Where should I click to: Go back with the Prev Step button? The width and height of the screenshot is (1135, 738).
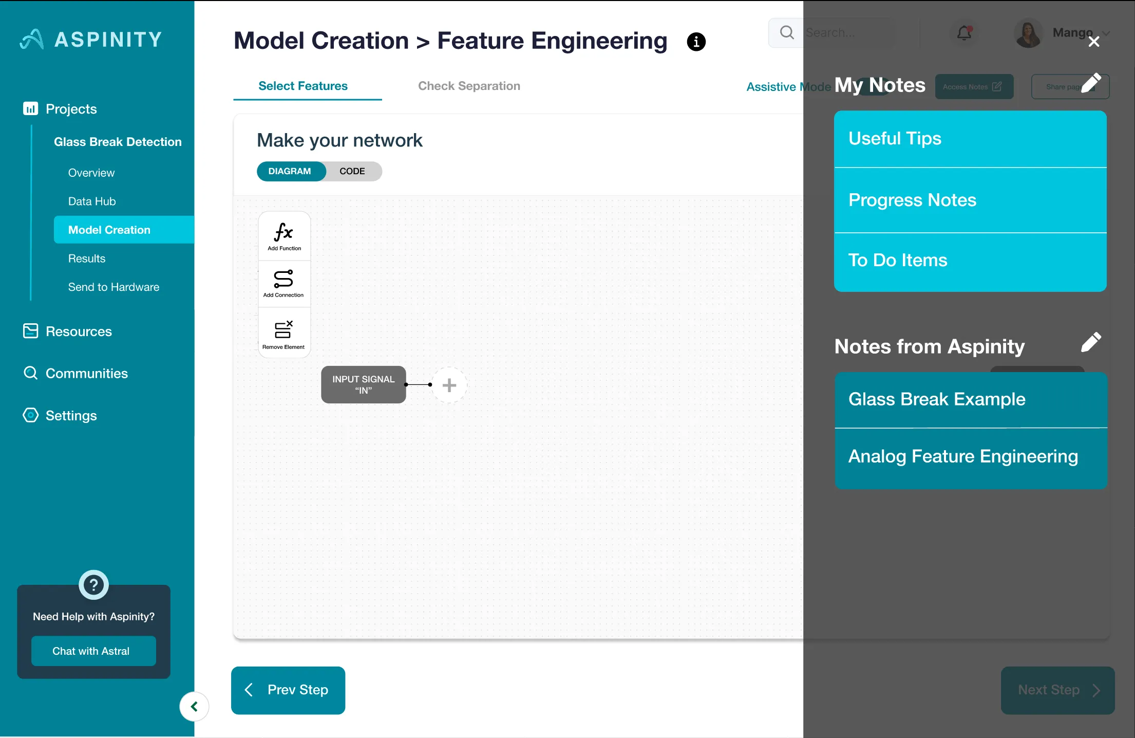coord(288,690)
